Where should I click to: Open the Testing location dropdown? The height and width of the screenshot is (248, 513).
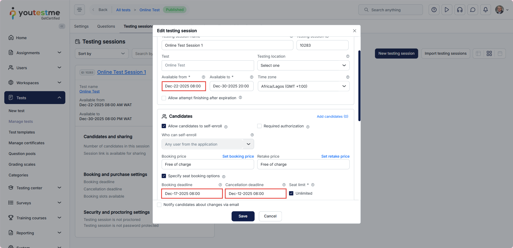pyautogui.click(x=303, y=65)
